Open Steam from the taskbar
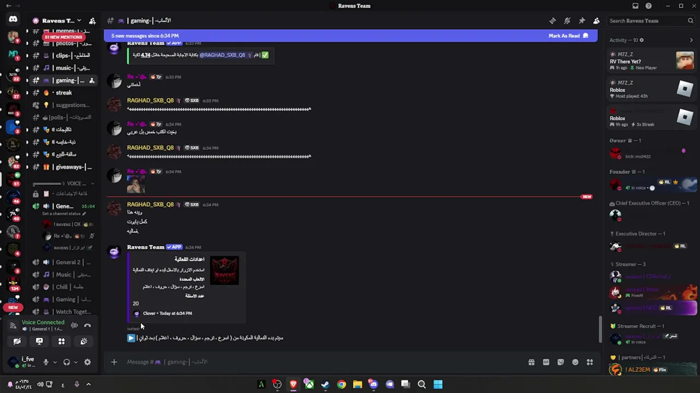The image size is (700, 393). (x=325, y=384)
